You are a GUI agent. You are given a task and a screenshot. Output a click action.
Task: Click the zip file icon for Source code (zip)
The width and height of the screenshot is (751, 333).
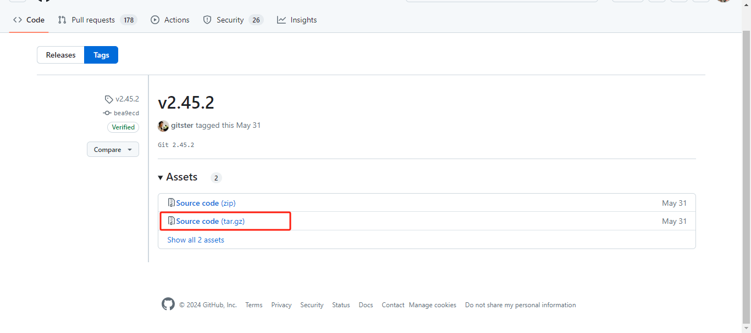pos(172,203)
